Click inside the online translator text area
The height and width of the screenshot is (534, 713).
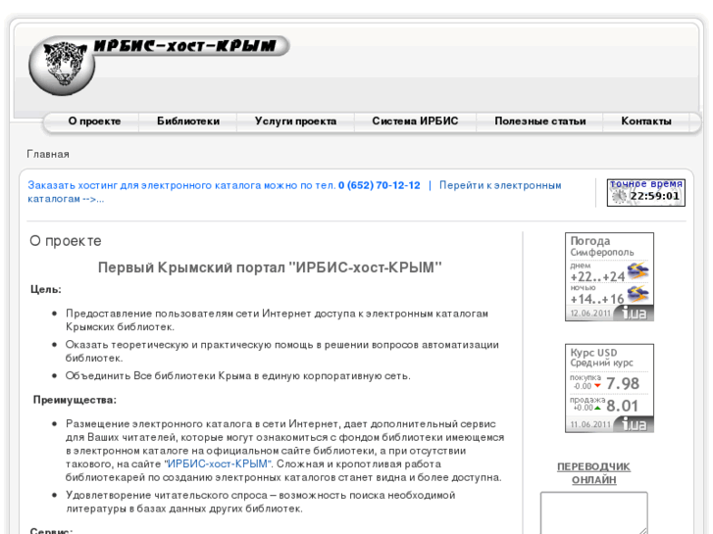point(594,512)
